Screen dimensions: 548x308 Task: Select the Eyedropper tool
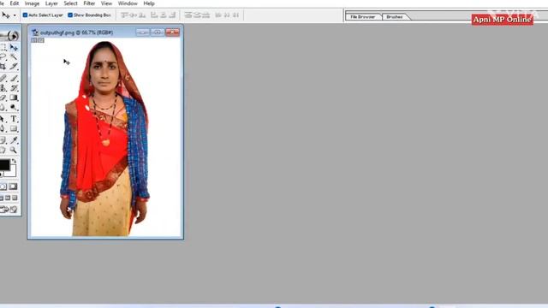tap(14, 140)
